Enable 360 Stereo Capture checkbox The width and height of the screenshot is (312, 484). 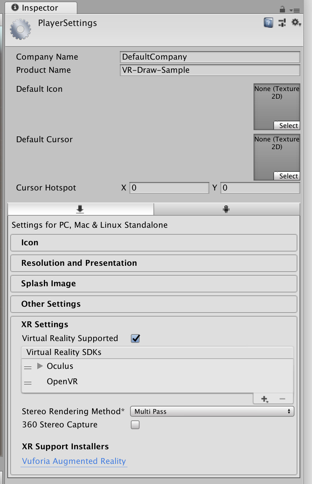(x=136, y=425)
